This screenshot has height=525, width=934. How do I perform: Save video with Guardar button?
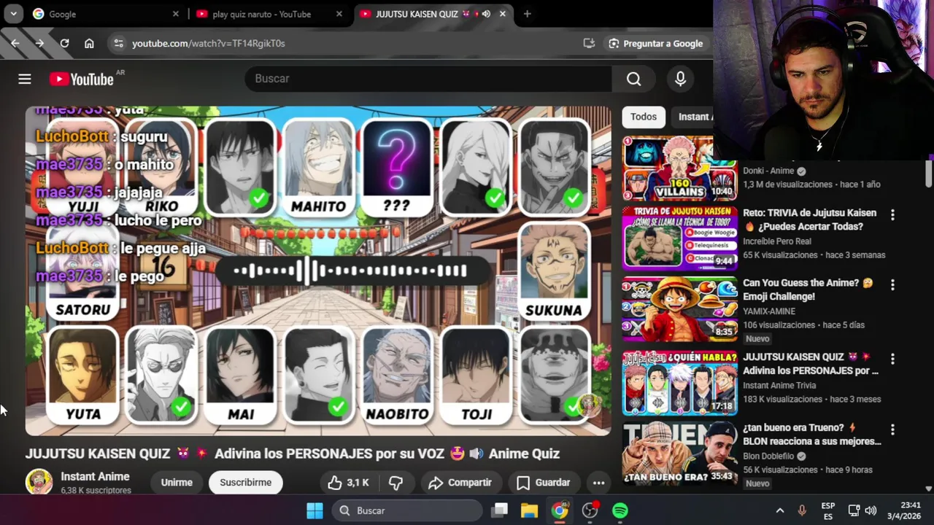pos(543,483)
